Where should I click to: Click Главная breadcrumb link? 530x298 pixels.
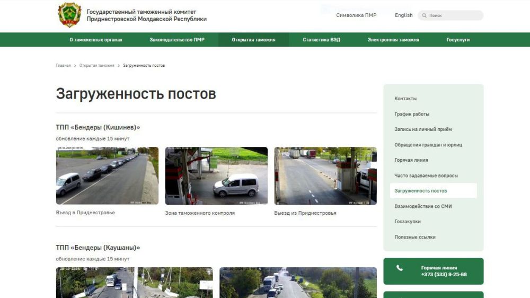click(63, 66)
